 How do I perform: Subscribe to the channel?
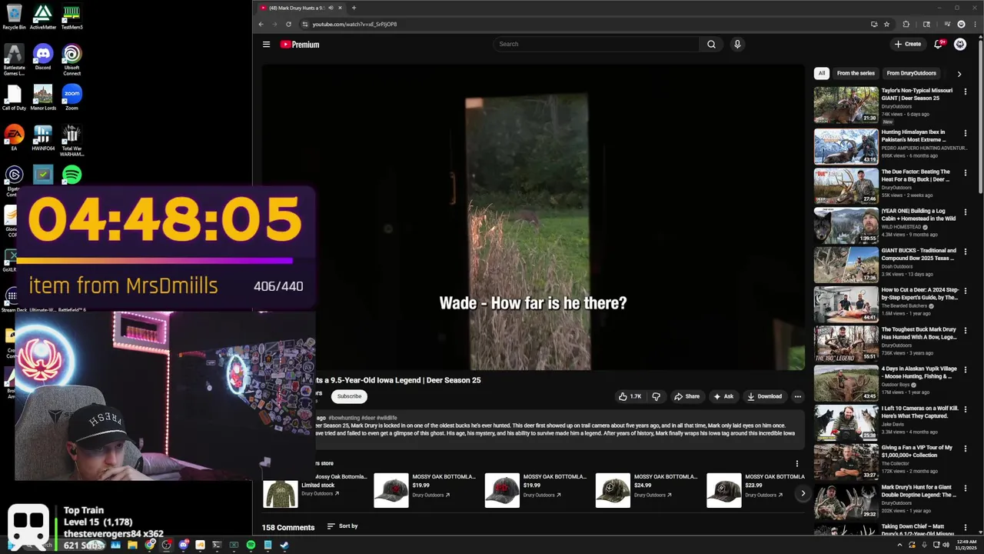coord(349,396)
